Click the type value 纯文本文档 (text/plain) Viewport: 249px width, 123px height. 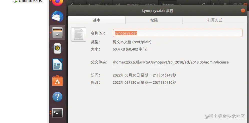(x=132, y=42)
